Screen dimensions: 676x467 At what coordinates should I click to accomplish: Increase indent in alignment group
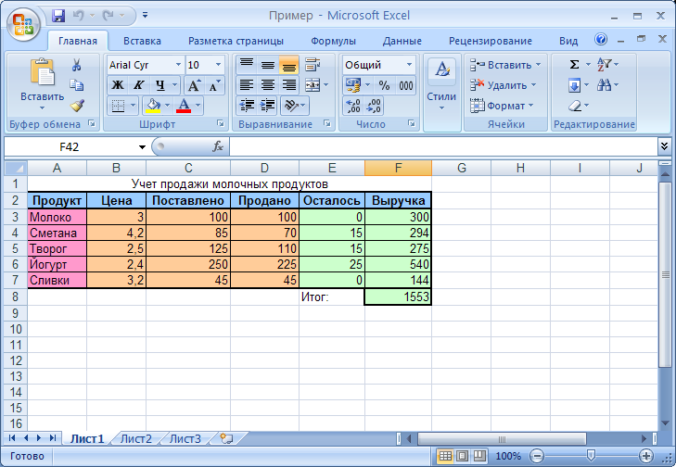[x=268, y=106]
